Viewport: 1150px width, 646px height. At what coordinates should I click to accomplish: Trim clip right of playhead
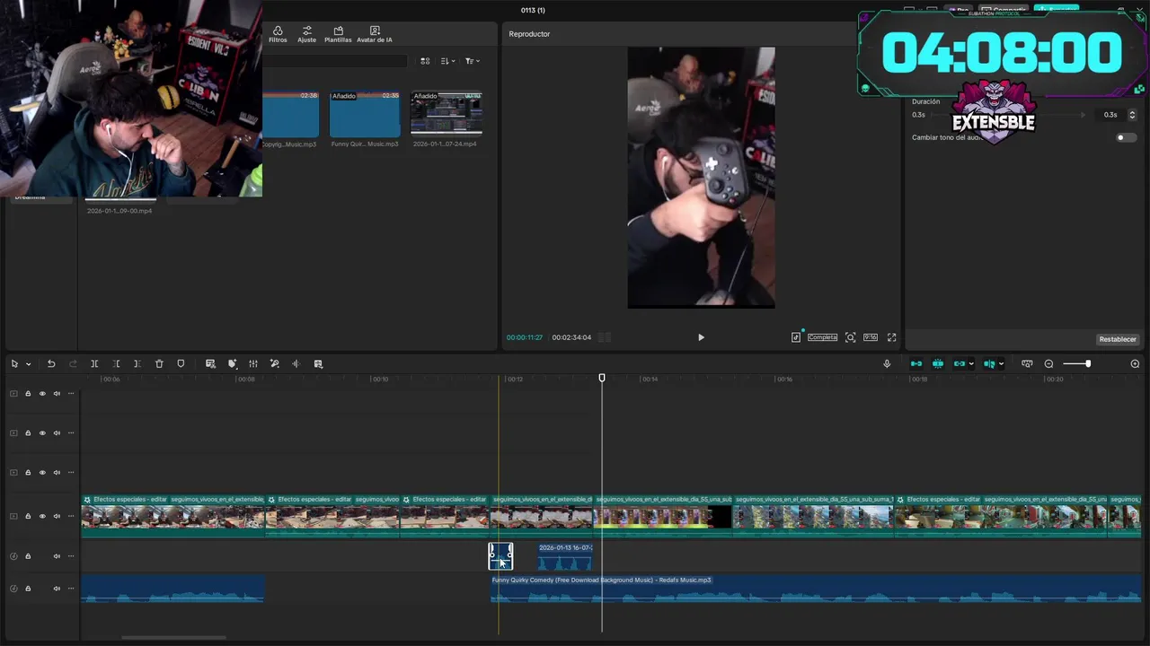(x=137, y=363)
